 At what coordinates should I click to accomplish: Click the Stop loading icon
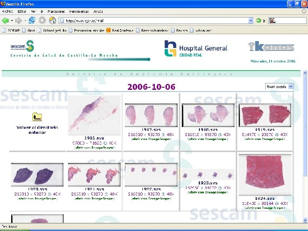coord(42,20)
